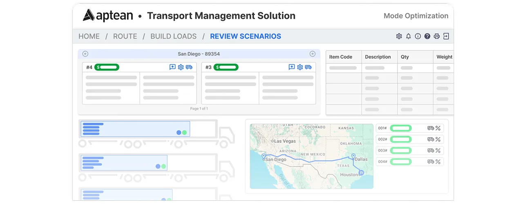Select the 001# load row
The height and width of the screenshot is (204, 525).
409,128
